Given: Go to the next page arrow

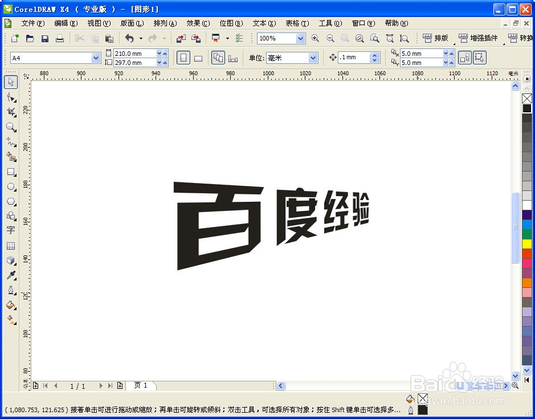Looking at the screenshot, I should coord(101,386).
